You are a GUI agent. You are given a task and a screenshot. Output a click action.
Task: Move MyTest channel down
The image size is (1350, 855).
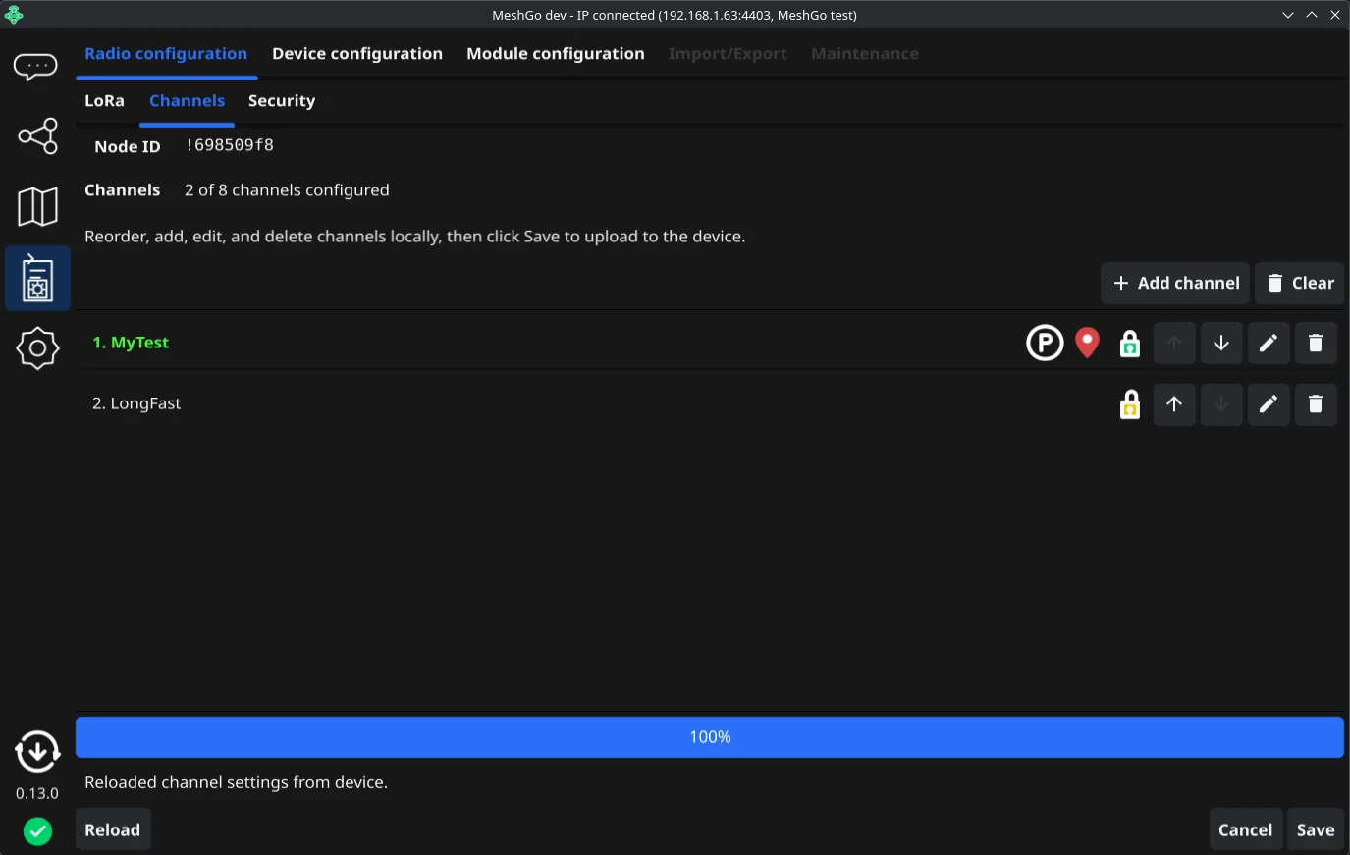1221,343
